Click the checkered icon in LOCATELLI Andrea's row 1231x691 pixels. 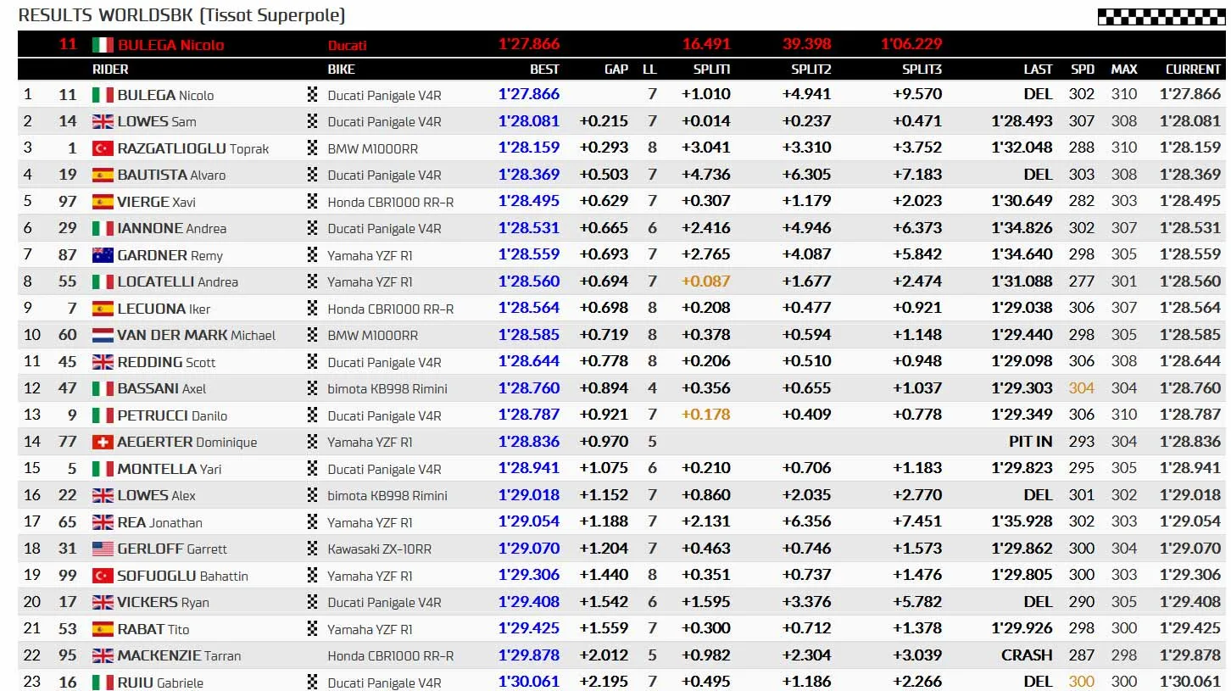(312, 281)
